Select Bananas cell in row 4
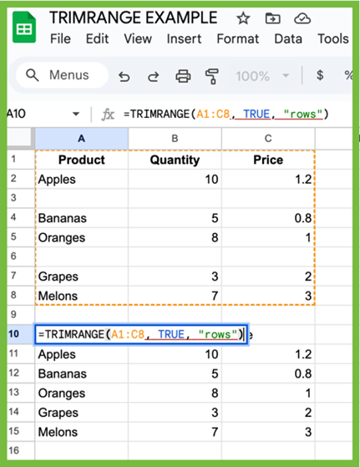 (82, 218)
